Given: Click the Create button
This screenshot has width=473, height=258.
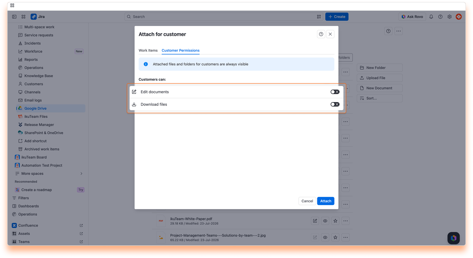Looking at the screenshot, I should [x=337, y=17].
